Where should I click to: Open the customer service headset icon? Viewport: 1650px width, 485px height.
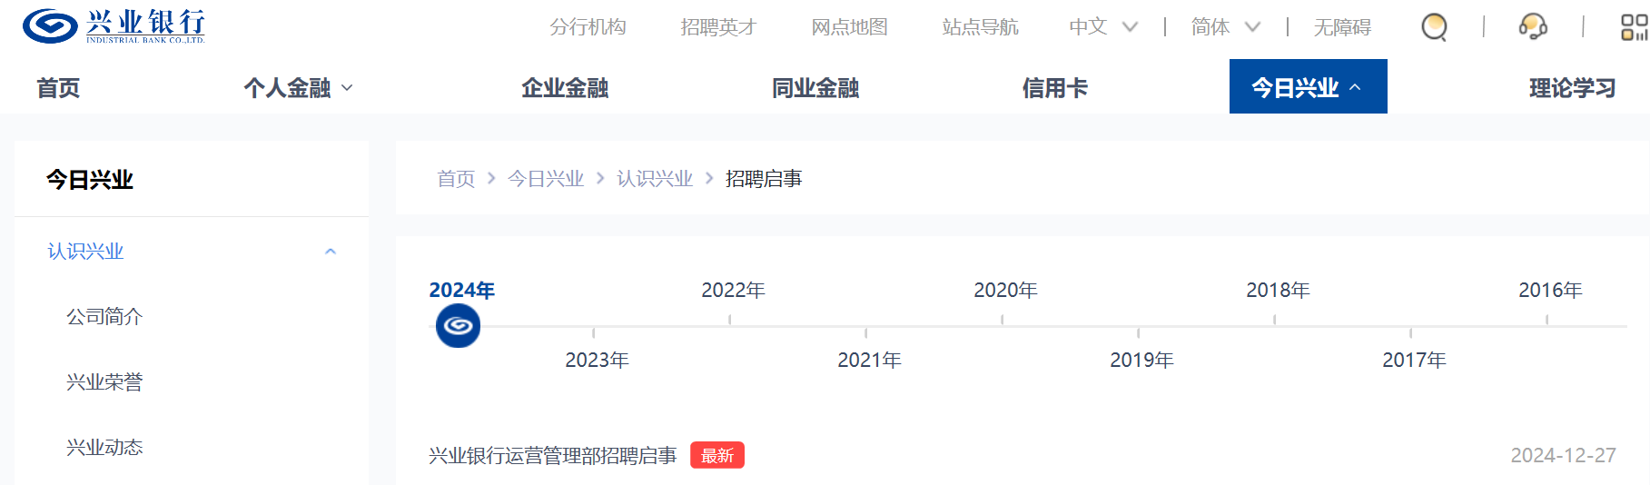[1533, 27]
